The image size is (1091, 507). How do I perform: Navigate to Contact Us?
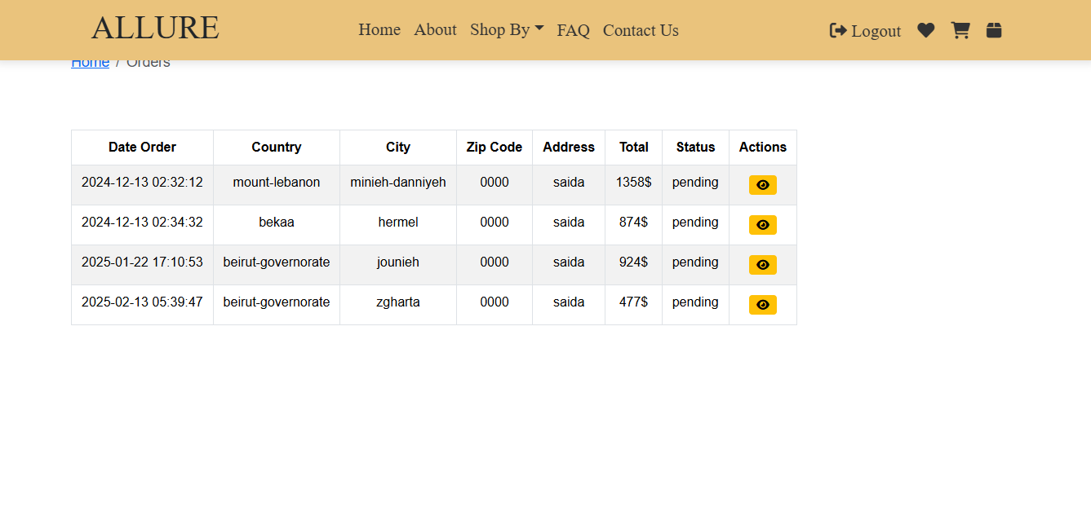point(641,31)
